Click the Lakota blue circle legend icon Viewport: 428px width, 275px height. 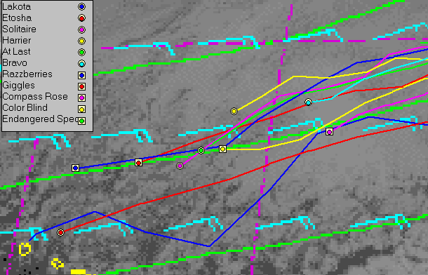point(81,7)
